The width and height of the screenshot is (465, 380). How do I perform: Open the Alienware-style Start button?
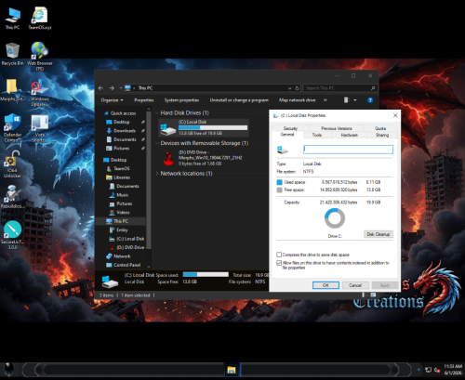tap(8, 370)
